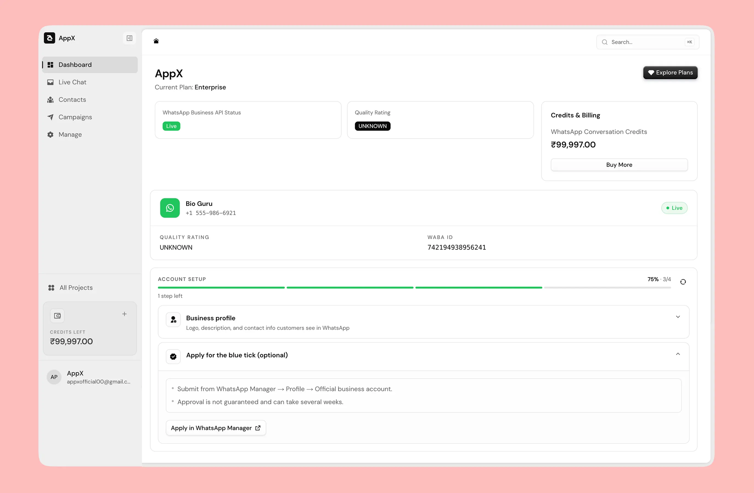
Task: Click the external link icon on Apply button
Action: click(258, 428)
